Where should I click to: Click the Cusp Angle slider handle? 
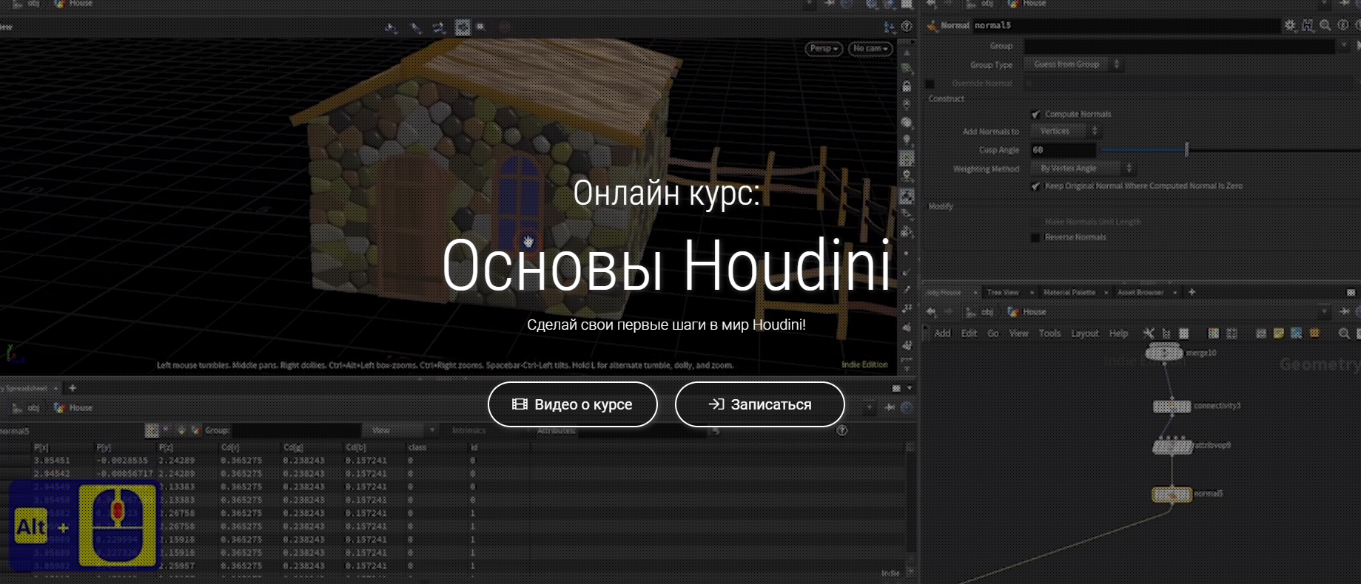point(1186,150)
